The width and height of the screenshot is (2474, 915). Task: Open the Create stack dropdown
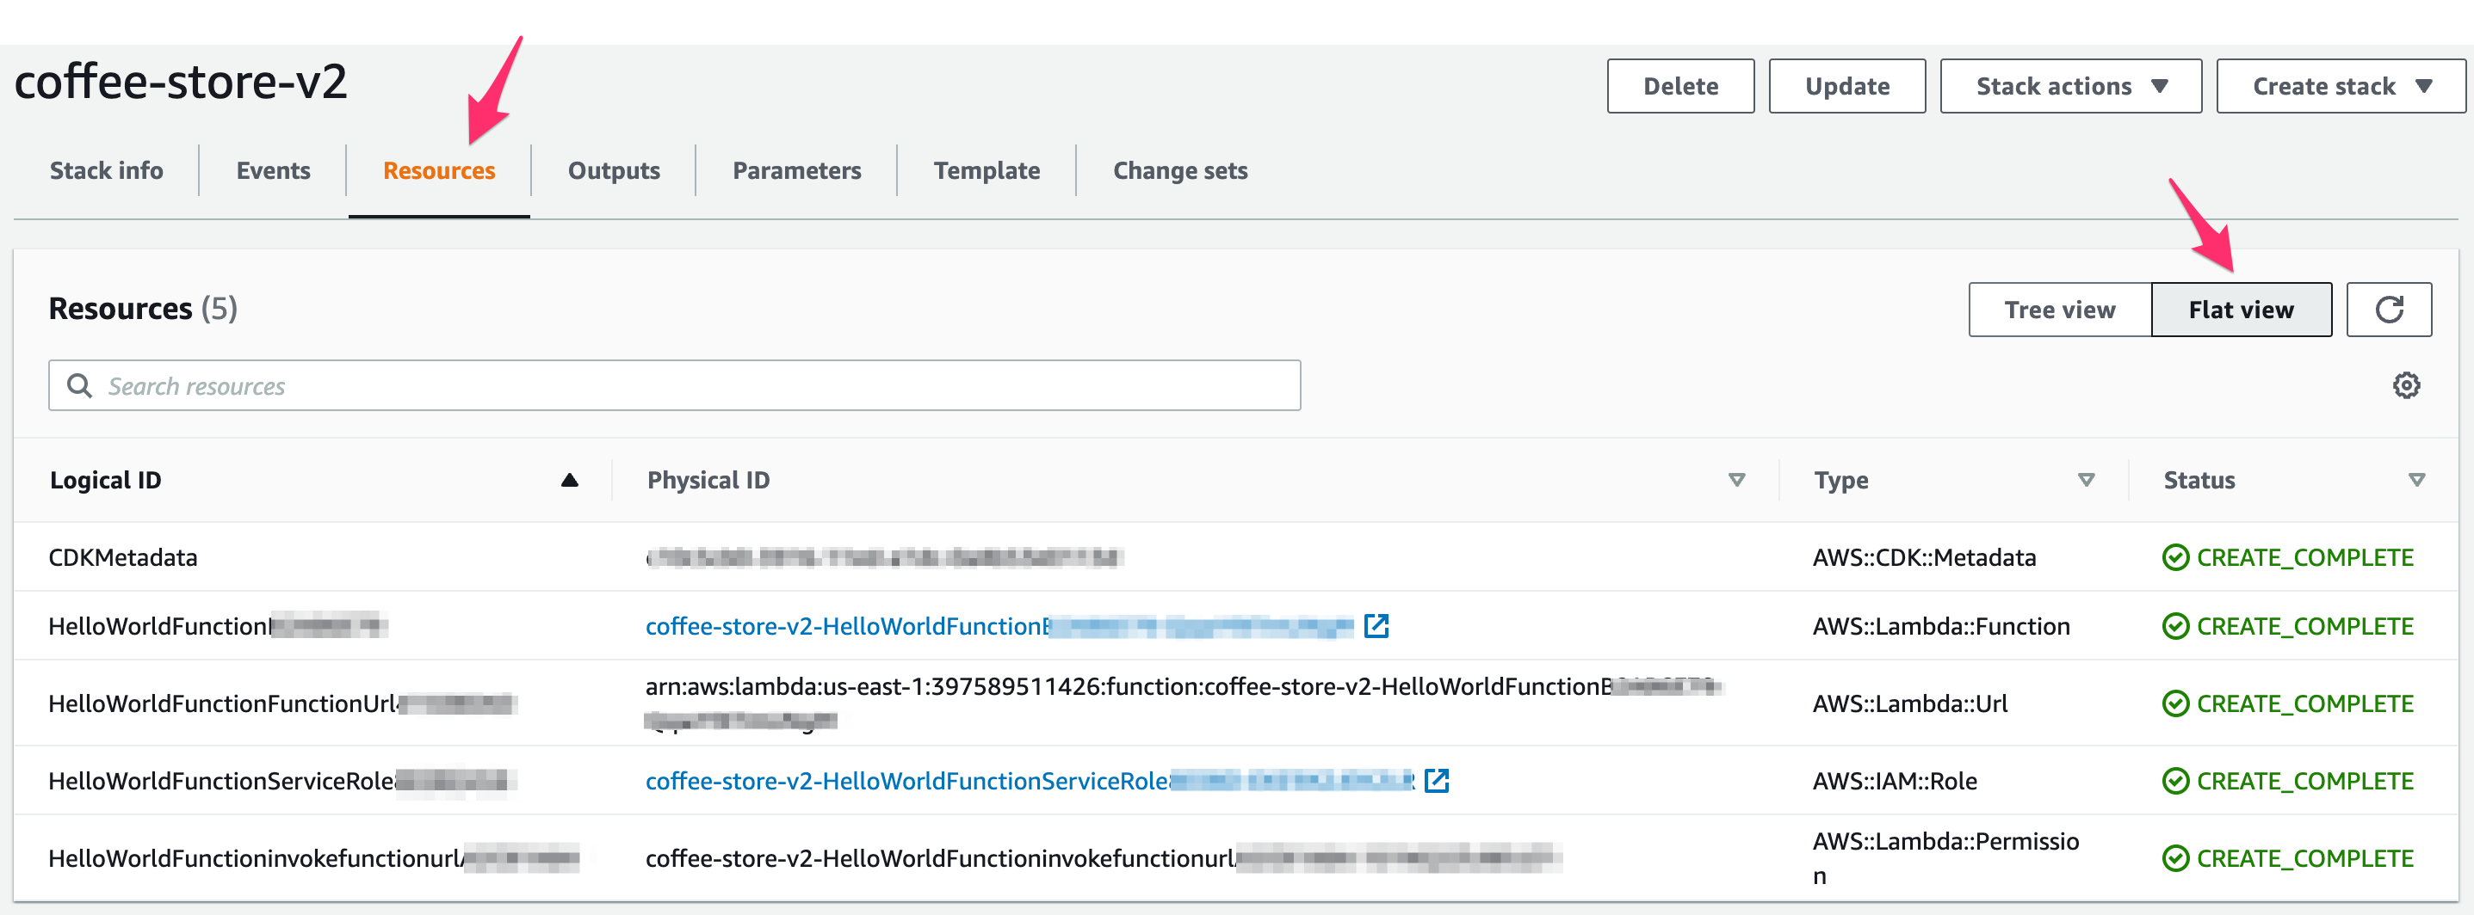(x=2341, y=86)
